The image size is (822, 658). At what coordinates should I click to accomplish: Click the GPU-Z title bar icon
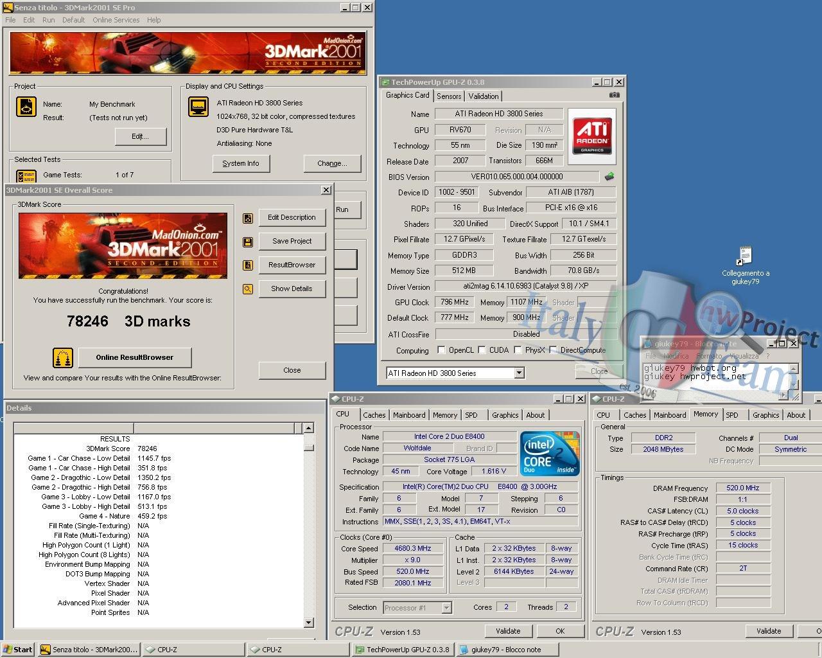pyautogui.click(x=385, y=82)
